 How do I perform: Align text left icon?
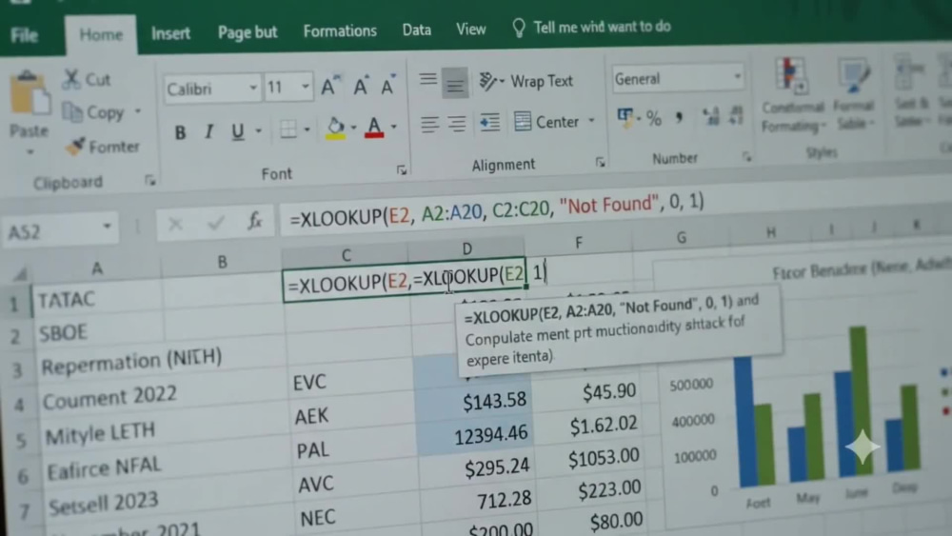point(430,124)
